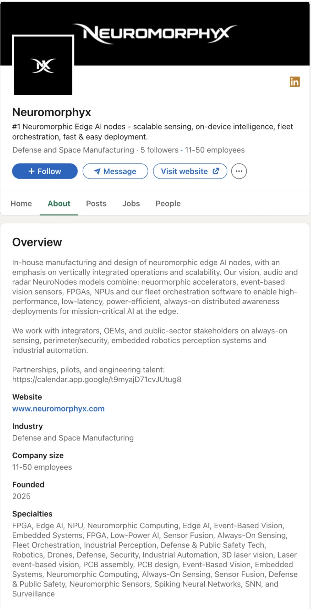311x609 pixels.
Task: Go to the Jobs tab
Action: pyautogui.click(x=131, y=204)
